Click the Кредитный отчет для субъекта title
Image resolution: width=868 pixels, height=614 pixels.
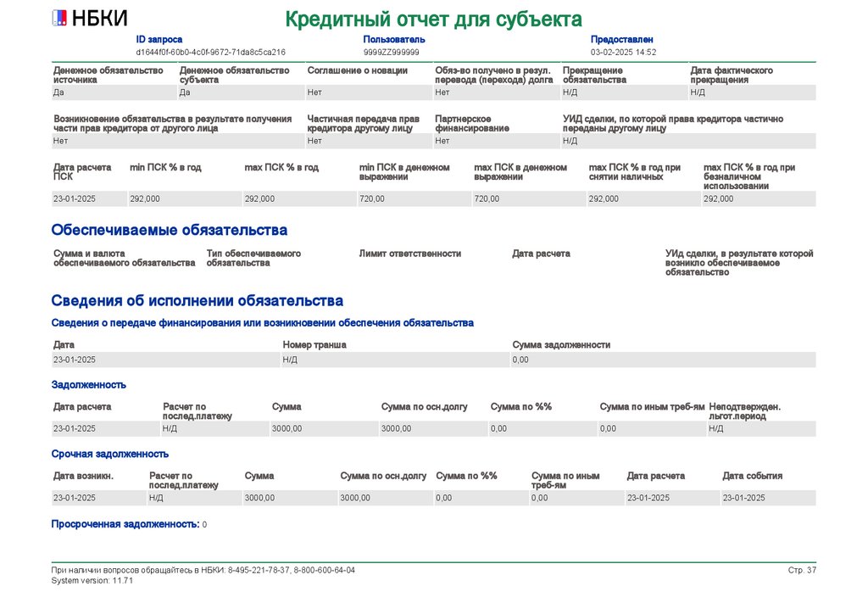coord(433,19)
